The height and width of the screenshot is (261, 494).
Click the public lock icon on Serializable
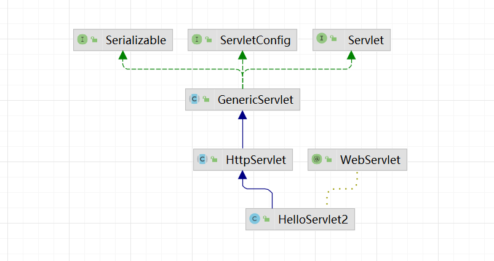click(x=94, y=39)
